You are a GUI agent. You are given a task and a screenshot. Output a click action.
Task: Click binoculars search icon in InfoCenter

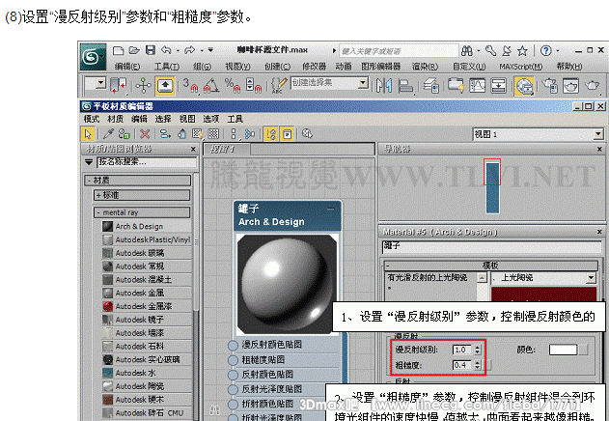(x=467, y=50)
